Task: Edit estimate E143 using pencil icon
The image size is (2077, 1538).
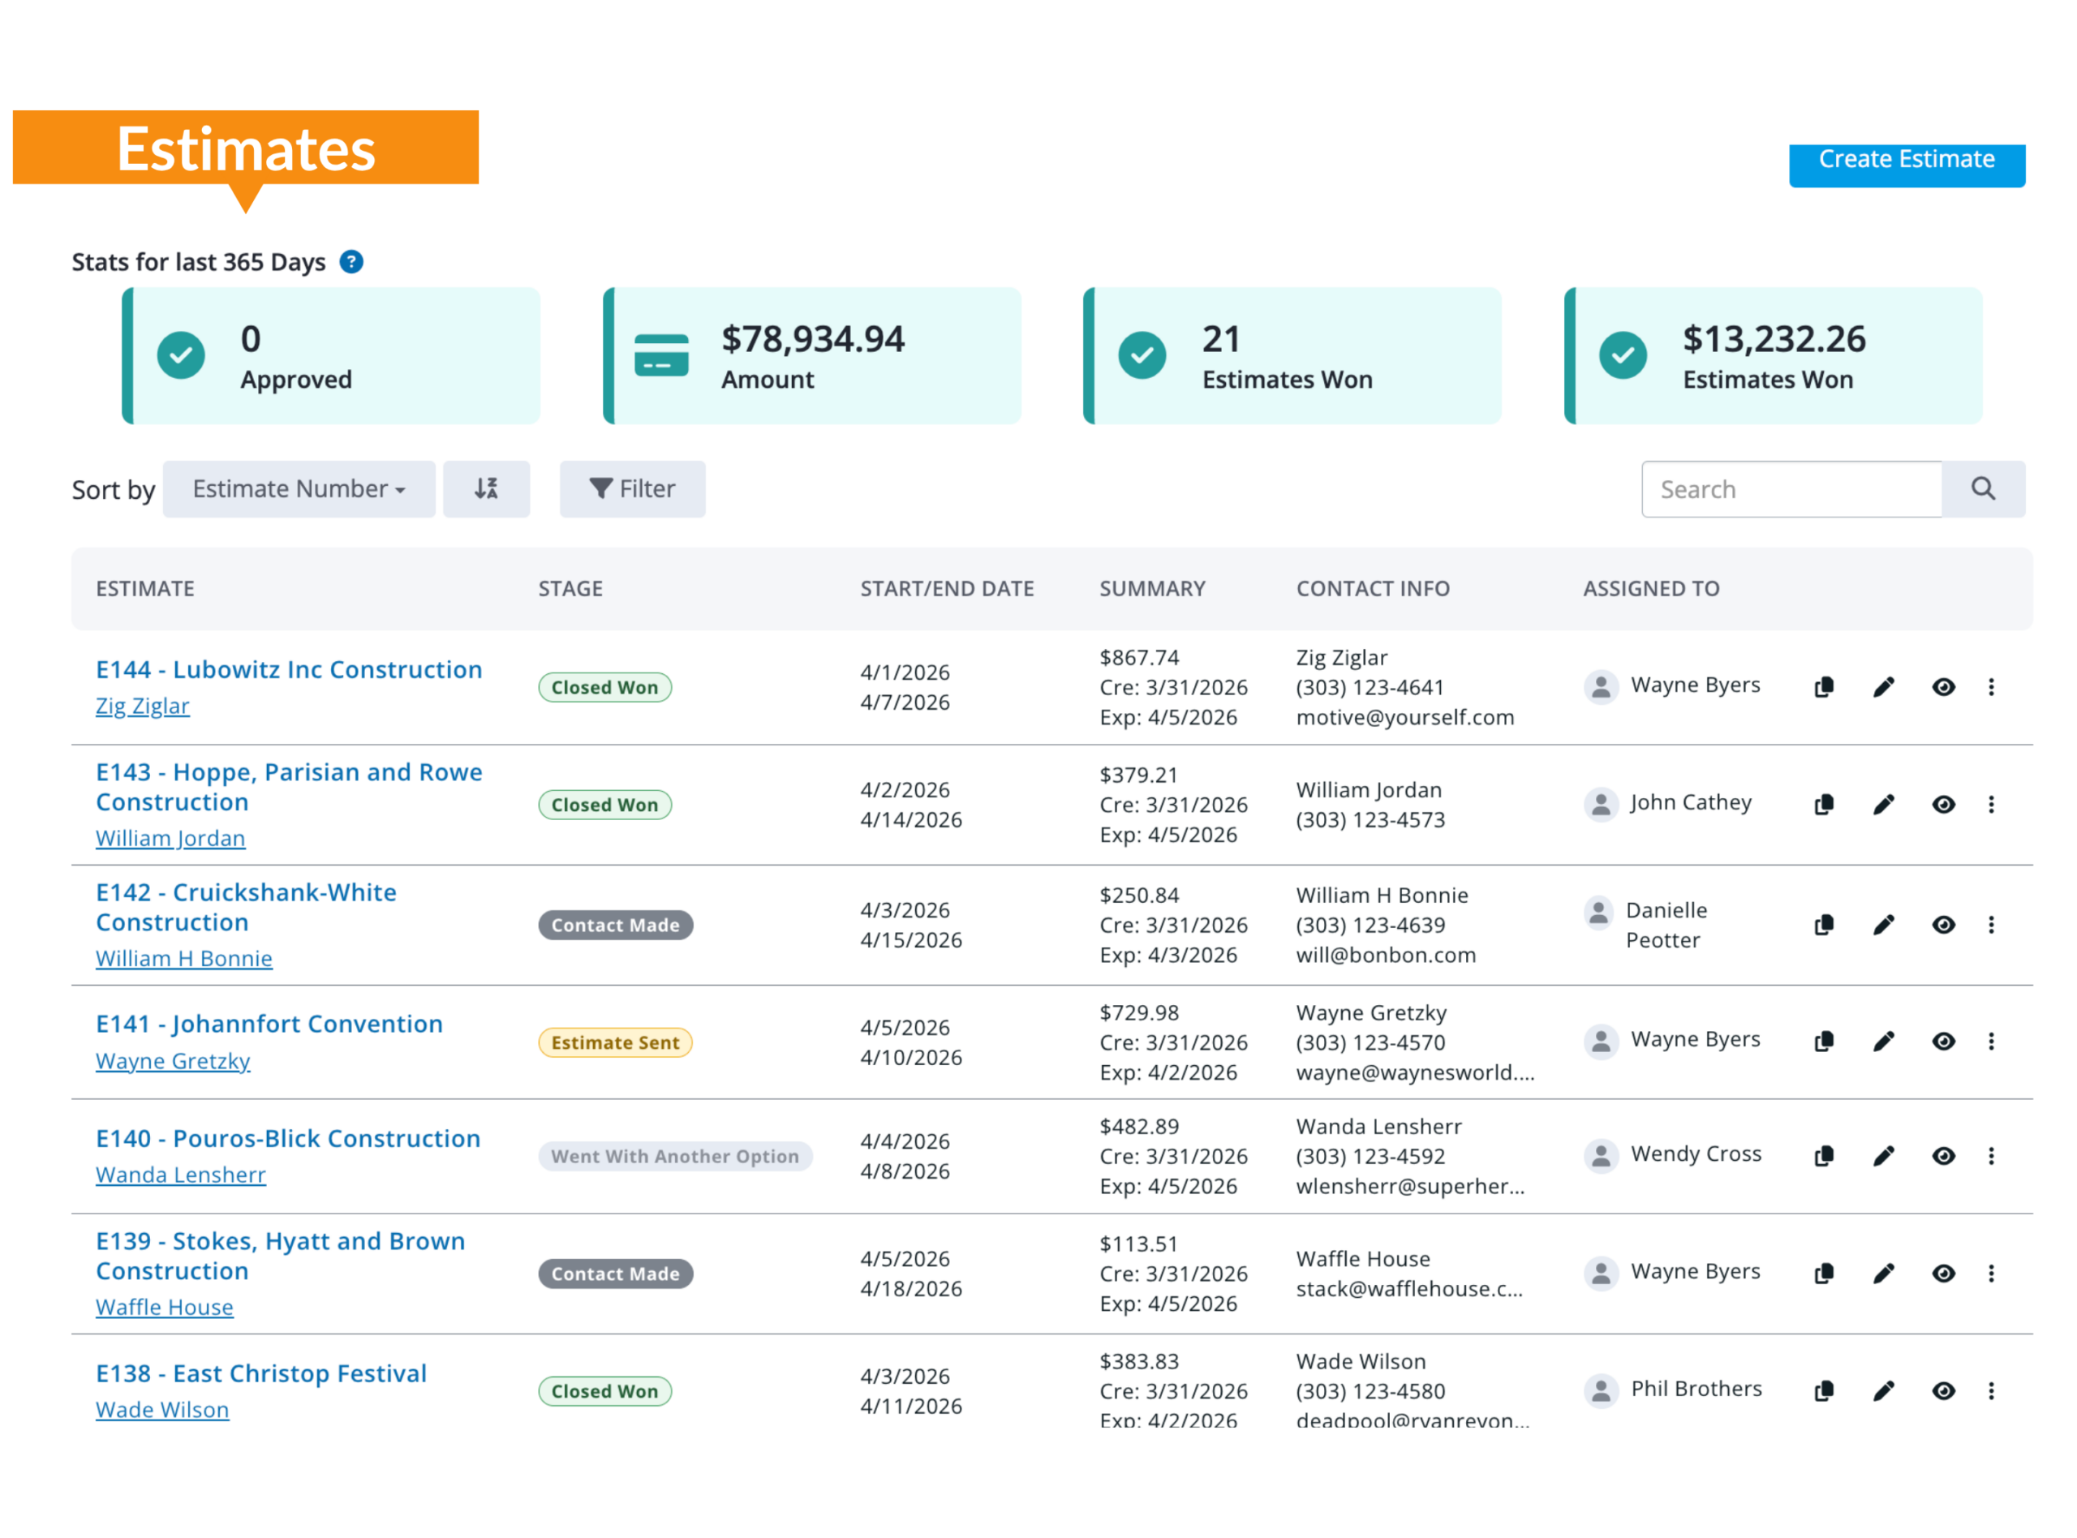Action: (1883, 805)
